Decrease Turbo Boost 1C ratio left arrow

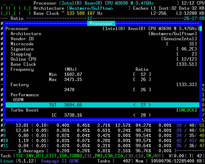134,115
